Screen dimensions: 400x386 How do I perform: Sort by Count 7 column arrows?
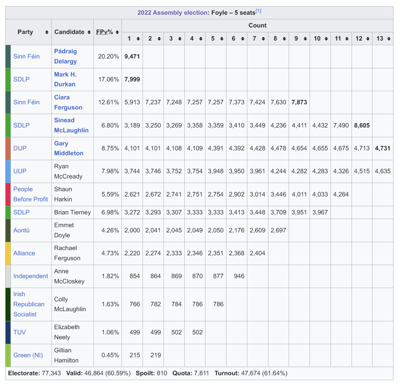pyautogui.click(x=263, y=39)
